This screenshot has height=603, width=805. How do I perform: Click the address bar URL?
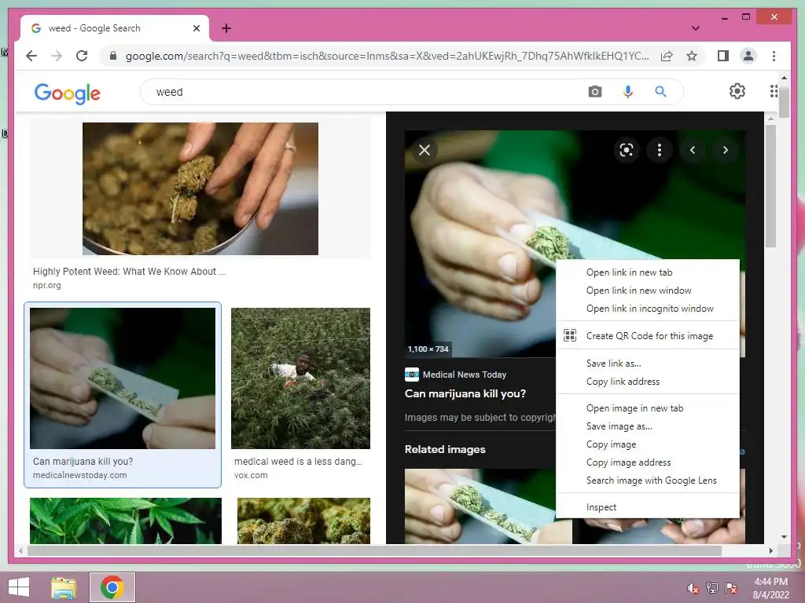click(387, 56)
